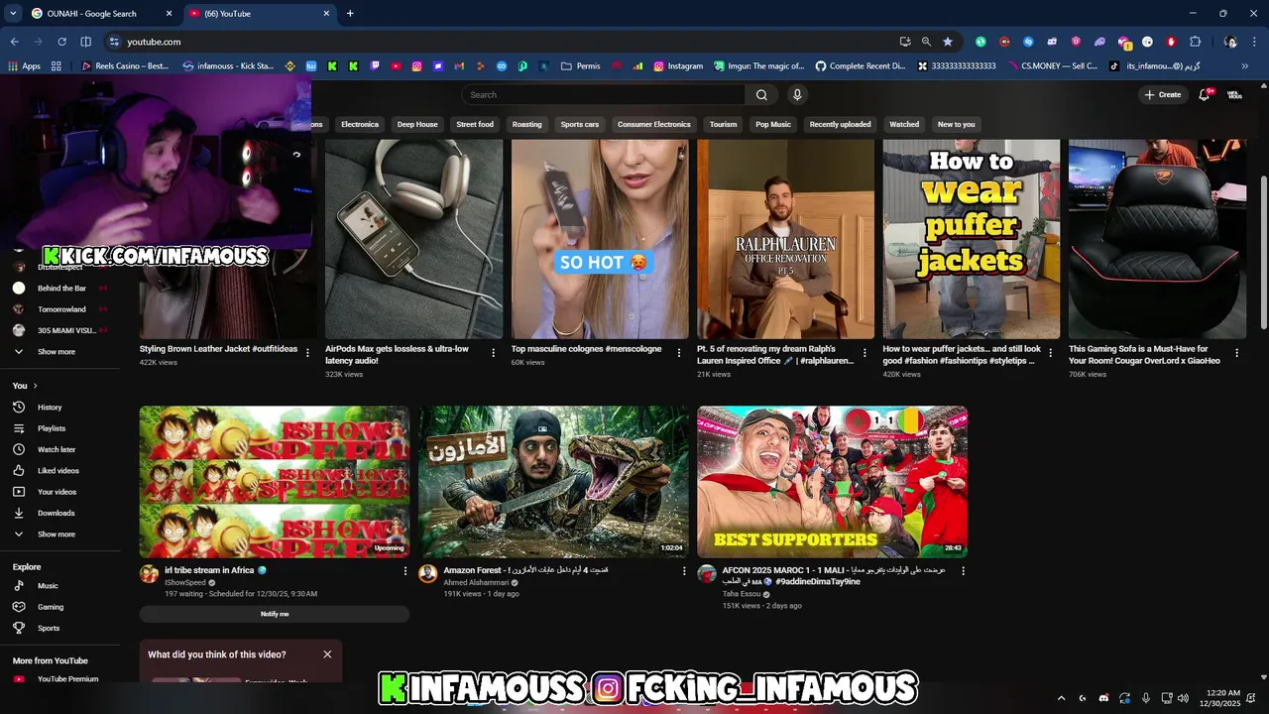
Task: Open Downloads in the sidebar
Action: pos(56,513)
